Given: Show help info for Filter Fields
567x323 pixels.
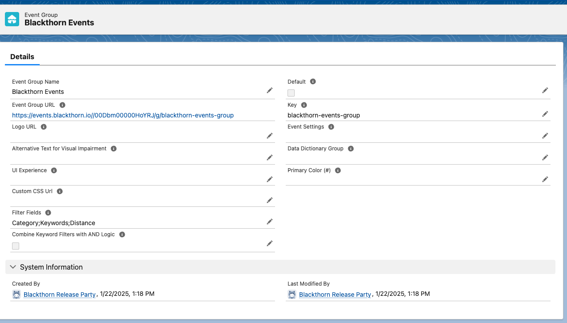Looking at the screenshot, I should pos(48,213).
